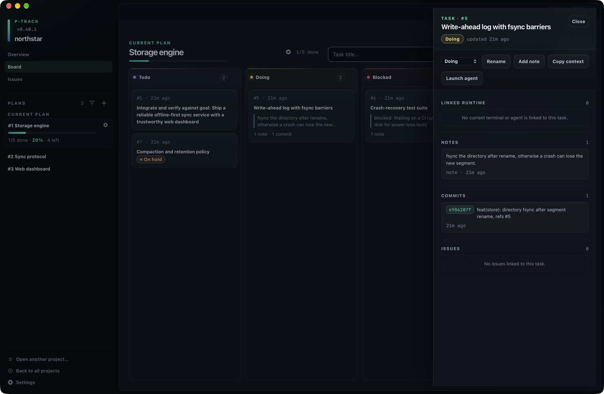Switch to the Board view
604x394 pixels.
tap(58, 67)
